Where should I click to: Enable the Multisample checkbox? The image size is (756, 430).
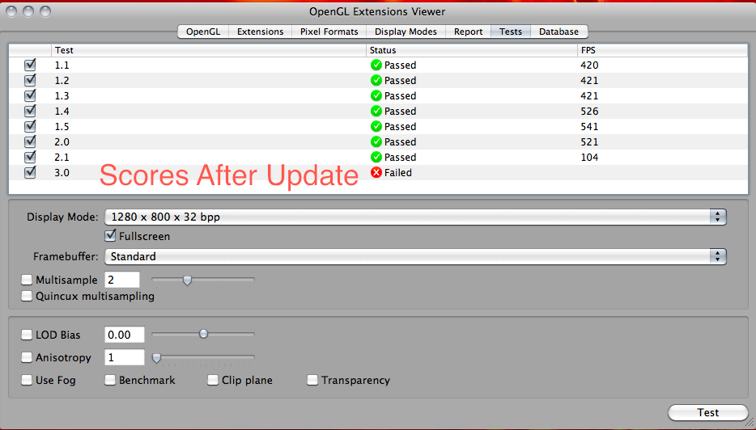click(27, 280)
